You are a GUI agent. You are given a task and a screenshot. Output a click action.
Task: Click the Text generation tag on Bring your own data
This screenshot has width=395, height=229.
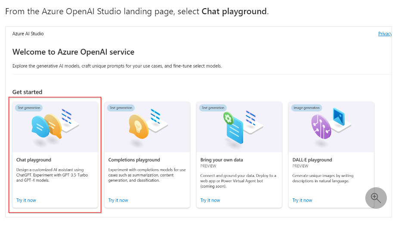tap(213, 108)
